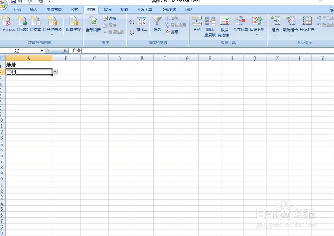Click 组合 group icon
This screenshot has width=334, height=236.
tap(276, 21)
